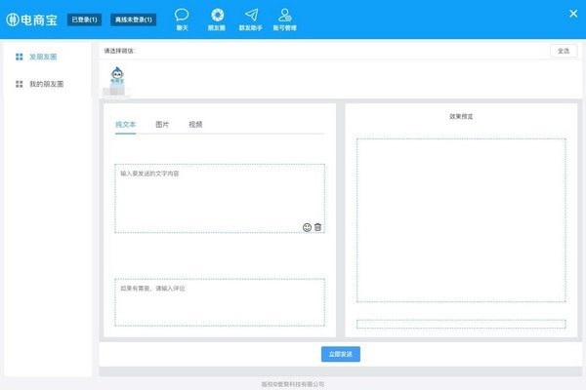Click the 立即发送 button
The image size is (586, 390).
[341, 354]
